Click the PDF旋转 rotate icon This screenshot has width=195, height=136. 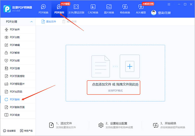click(x=6, y=99)
